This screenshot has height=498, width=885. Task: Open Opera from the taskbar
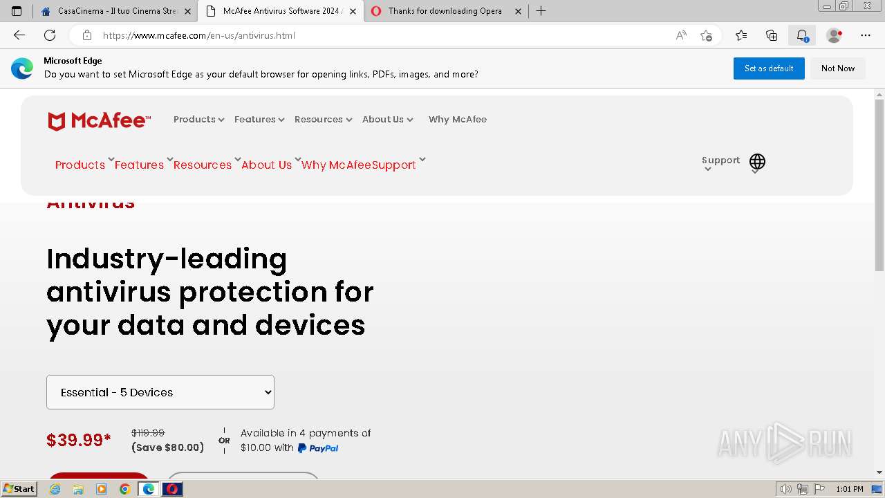[172, 489]
